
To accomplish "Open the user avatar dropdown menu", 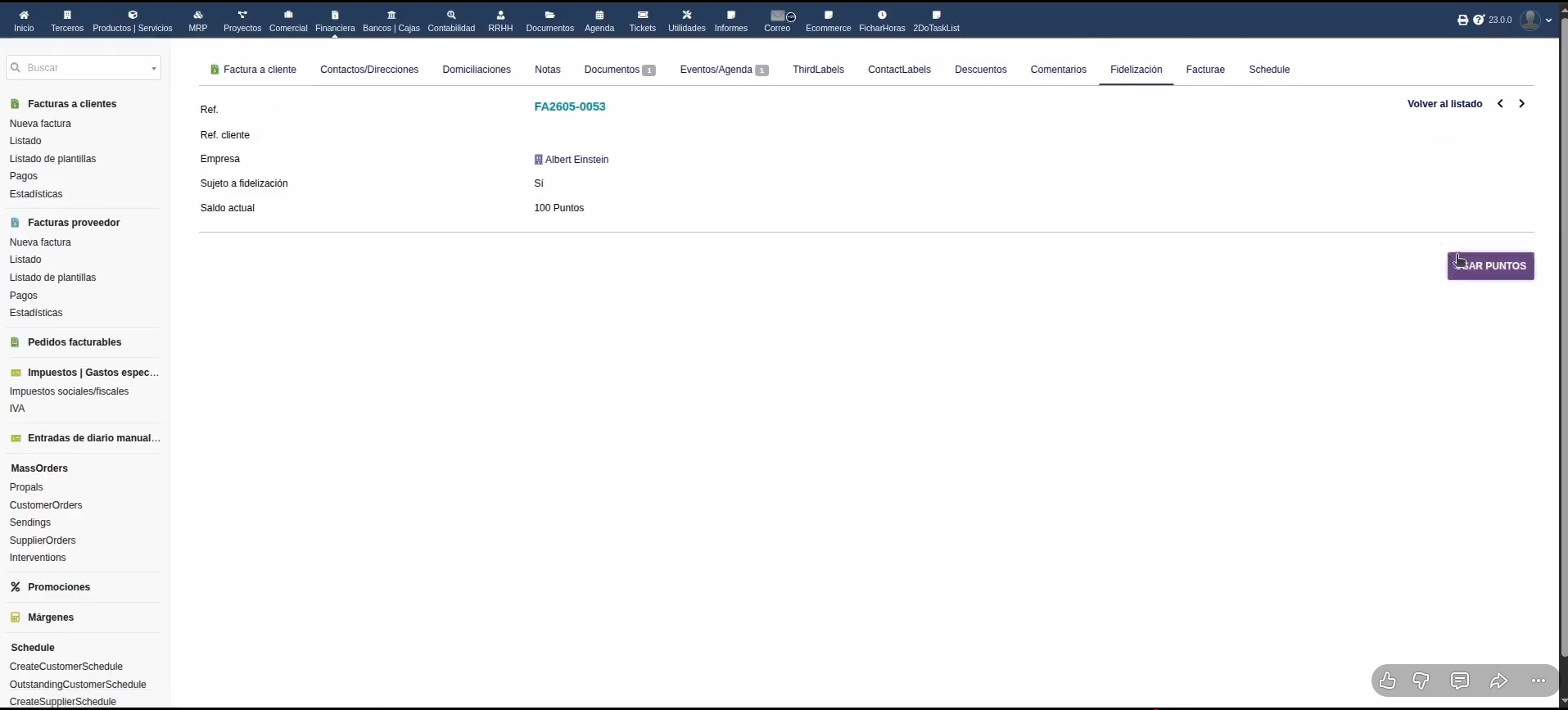I will pos(1535,20).
